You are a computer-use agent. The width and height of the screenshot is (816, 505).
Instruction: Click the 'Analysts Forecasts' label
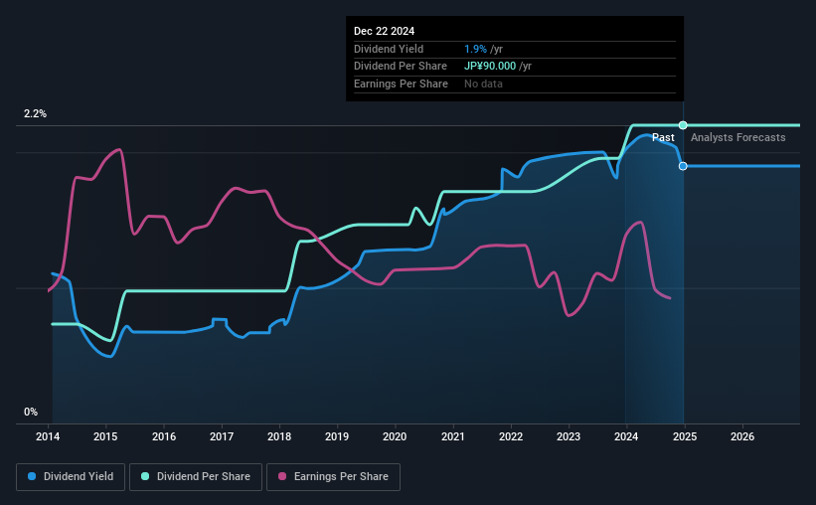tap(737, 137)
